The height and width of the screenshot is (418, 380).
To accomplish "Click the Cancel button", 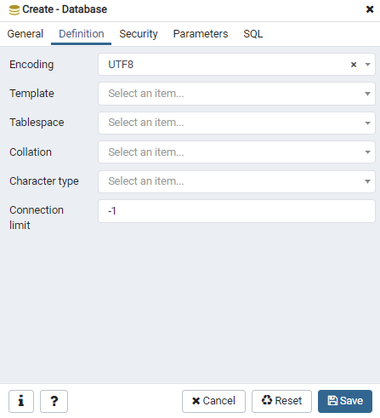I will point(213,401).
